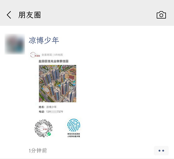Tap the 盐田区佳兆业御景佳园 heading
The height and width of the screenshot is (159, 174).
[53, 61]
